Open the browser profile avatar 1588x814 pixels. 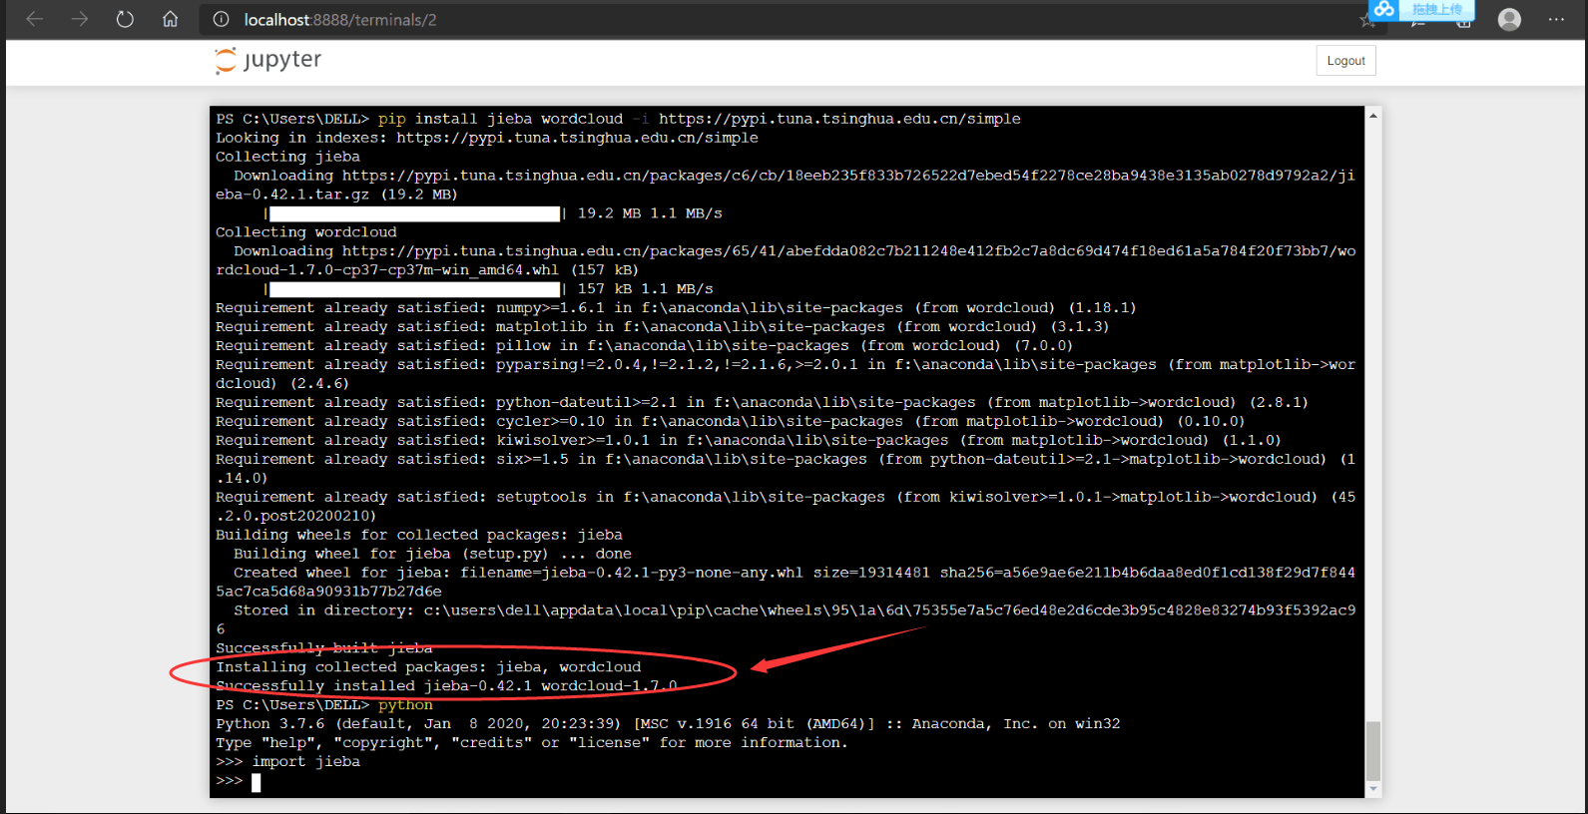pos(1509,19)
